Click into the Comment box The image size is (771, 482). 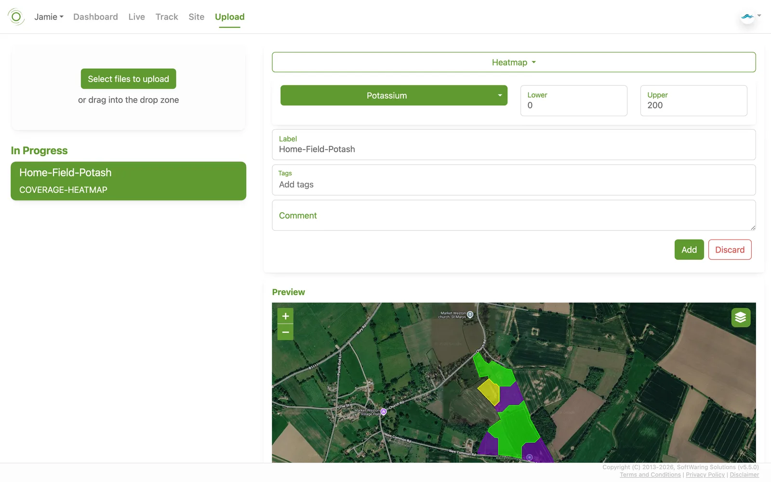click(x=514, y=215)
